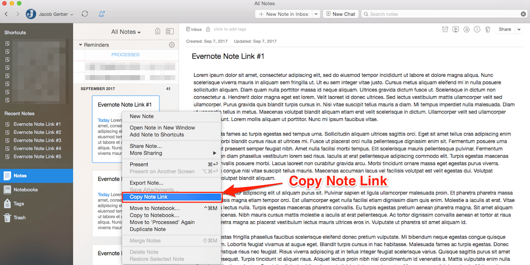Click the tag icon beside add tags
The width and height of the screenshot is (530, 265).
[x=208, y=29]
